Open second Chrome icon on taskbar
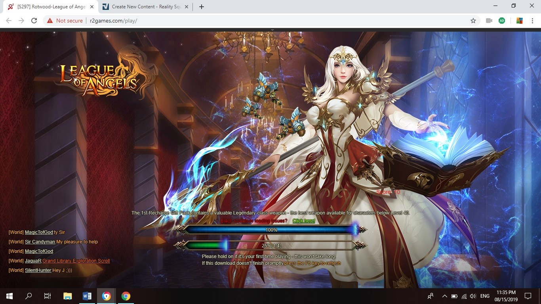This screenshot has width=541, height=304. click(126, 296)
